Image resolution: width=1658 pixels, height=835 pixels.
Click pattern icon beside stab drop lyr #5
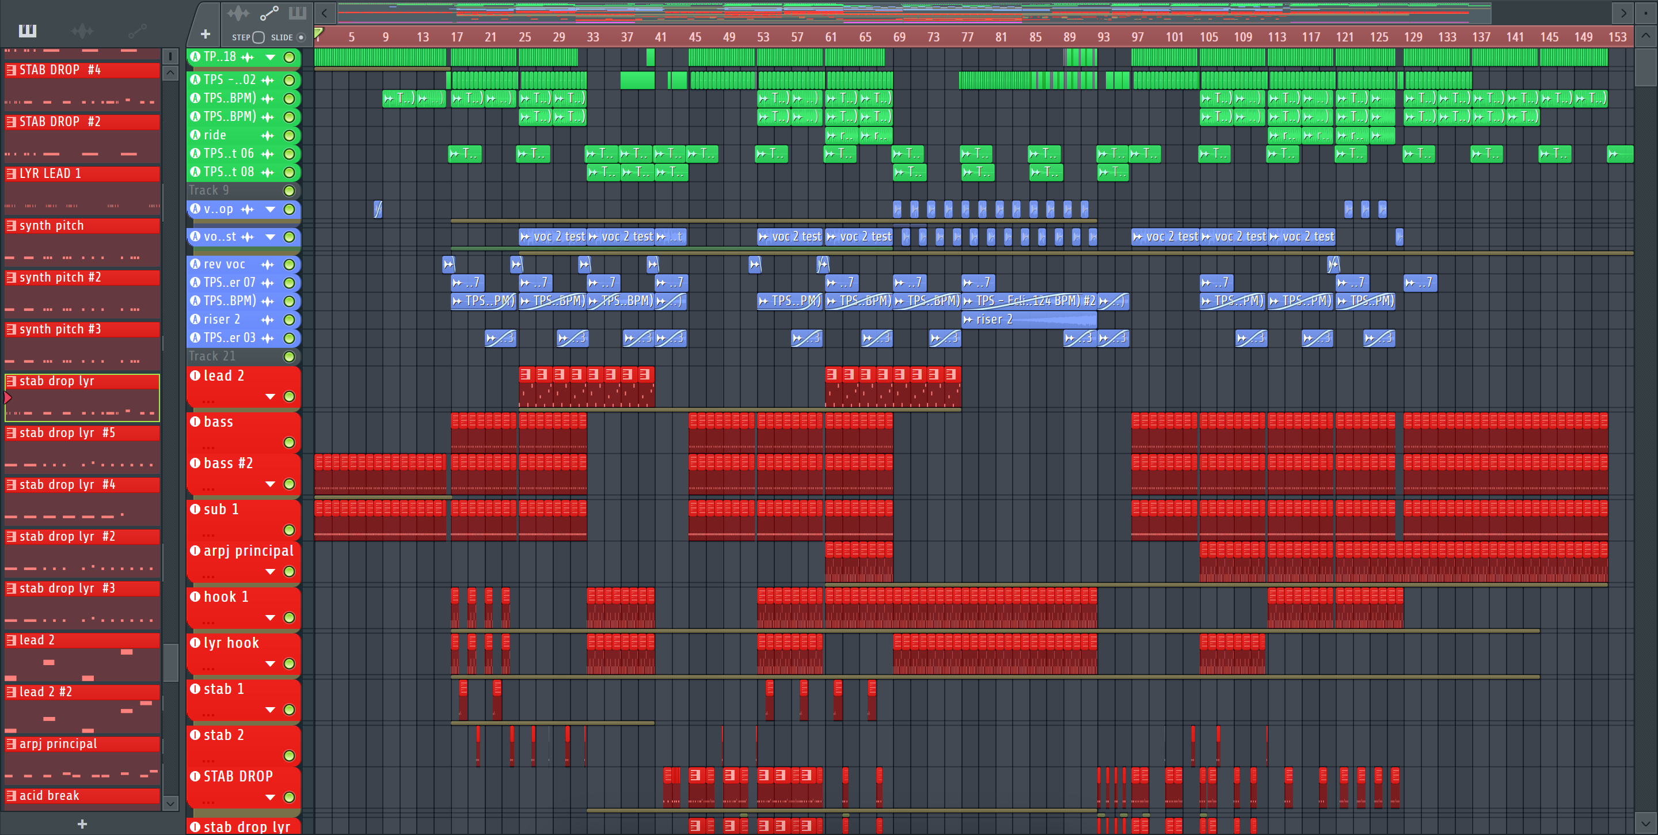point(11,432)
